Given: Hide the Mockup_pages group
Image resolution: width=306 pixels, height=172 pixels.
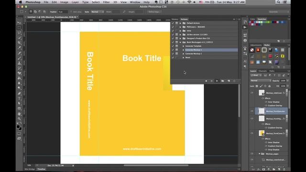Looking at the screenshot, I should coord(252,154).
